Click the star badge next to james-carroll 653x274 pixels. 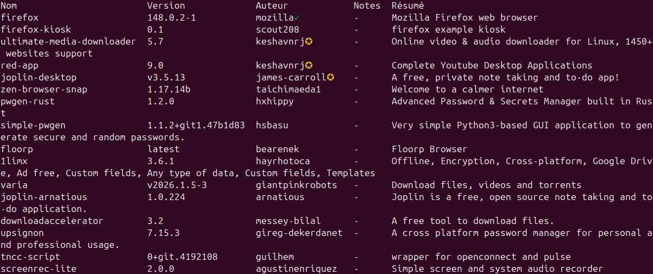330,77
